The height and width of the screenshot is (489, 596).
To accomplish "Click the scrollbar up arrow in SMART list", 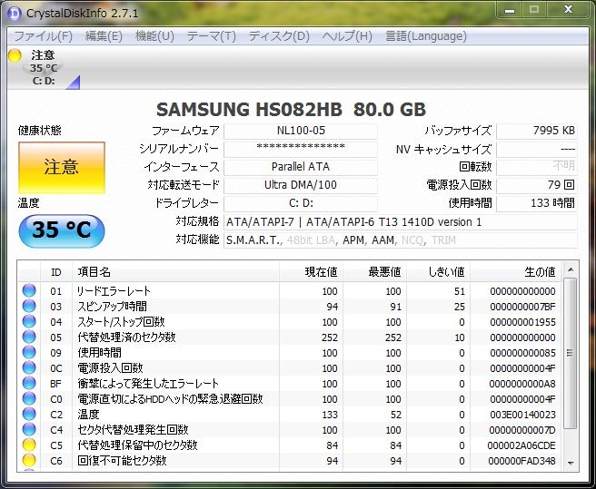I will click(570, 270).
